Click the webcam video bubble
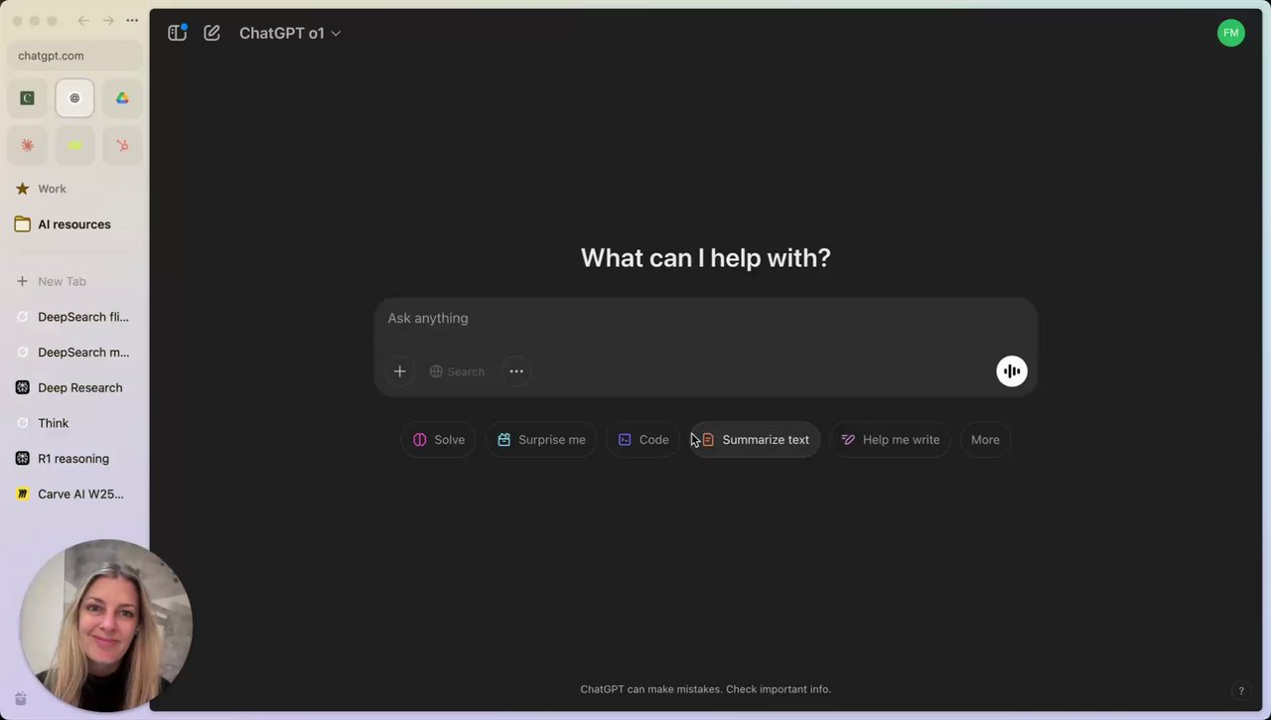This screenshot has height=720, width=1271. click(106, 626)
